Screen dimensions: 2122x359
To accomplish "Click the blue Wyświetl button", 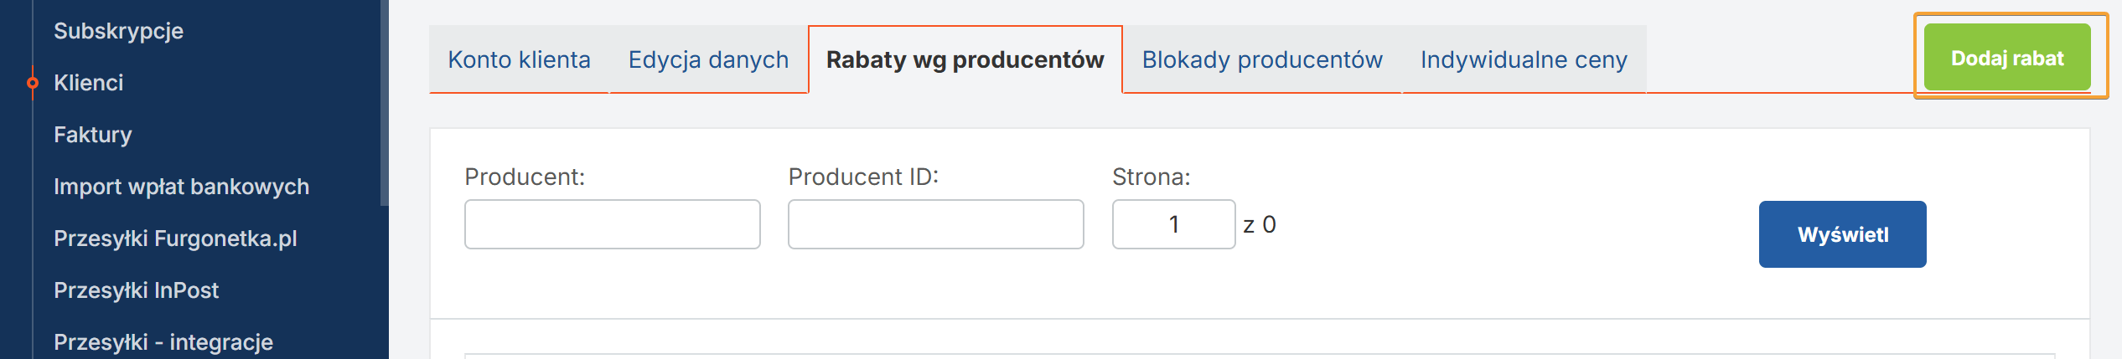I will click(x=1842, y=234).
